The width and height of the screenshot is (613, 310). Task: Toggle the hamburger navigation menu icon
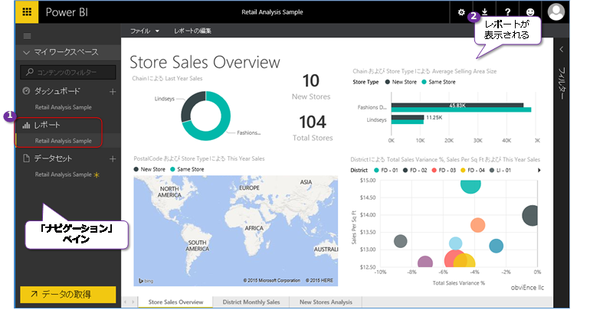tap(27, 36)
